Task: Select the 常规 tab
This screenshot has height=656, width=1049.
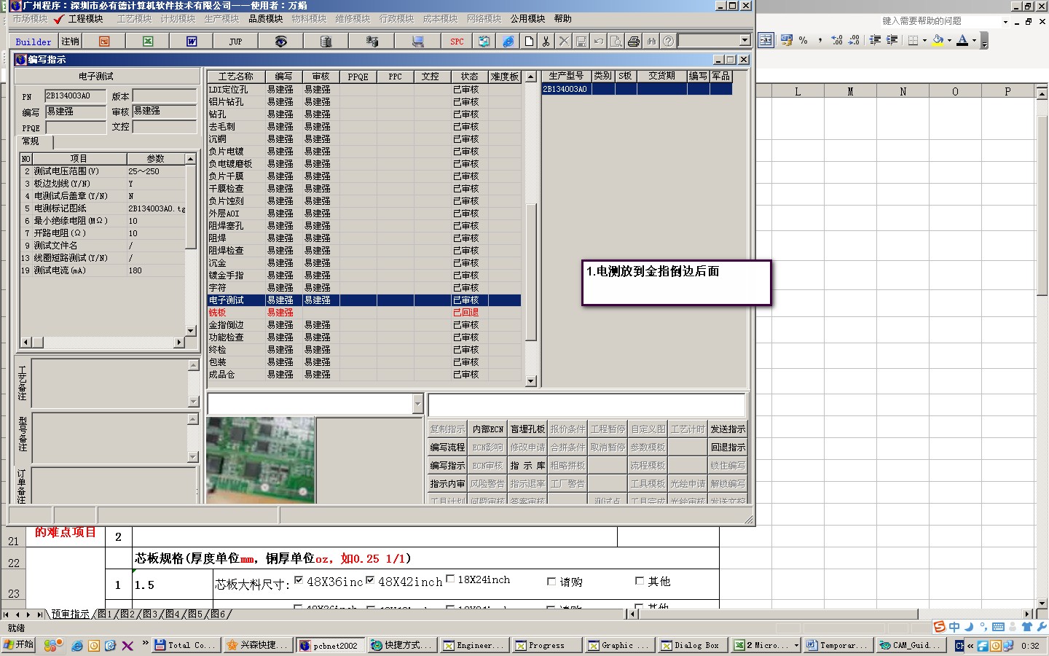Action: point(33,141)
